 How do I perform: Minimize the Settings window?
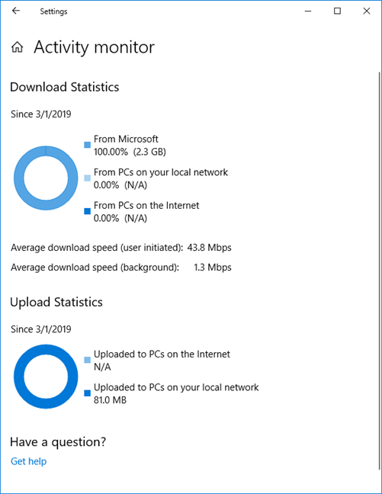coord(308,11)
